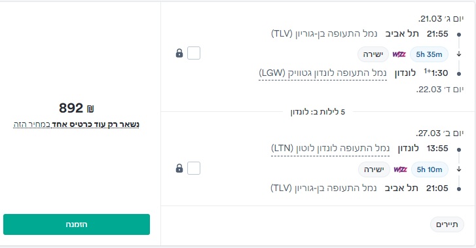Tick the checkbox for the outbound flight
The image size is (476, 248).
pos(194,53)
